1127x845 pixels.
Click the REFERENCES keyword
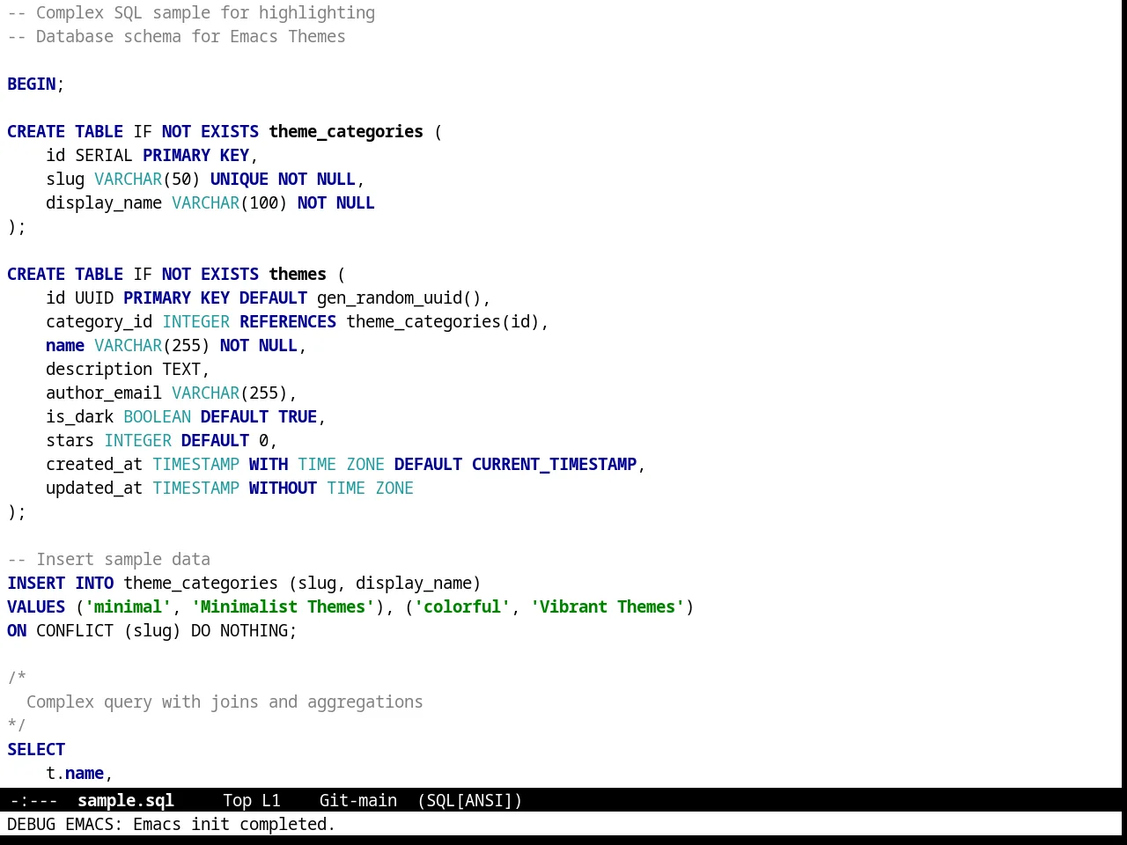pyautogui.click(x=288, y=321)
